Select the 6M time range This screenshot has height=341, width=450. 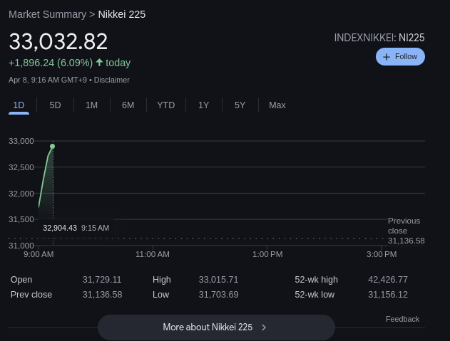point(128,105)
